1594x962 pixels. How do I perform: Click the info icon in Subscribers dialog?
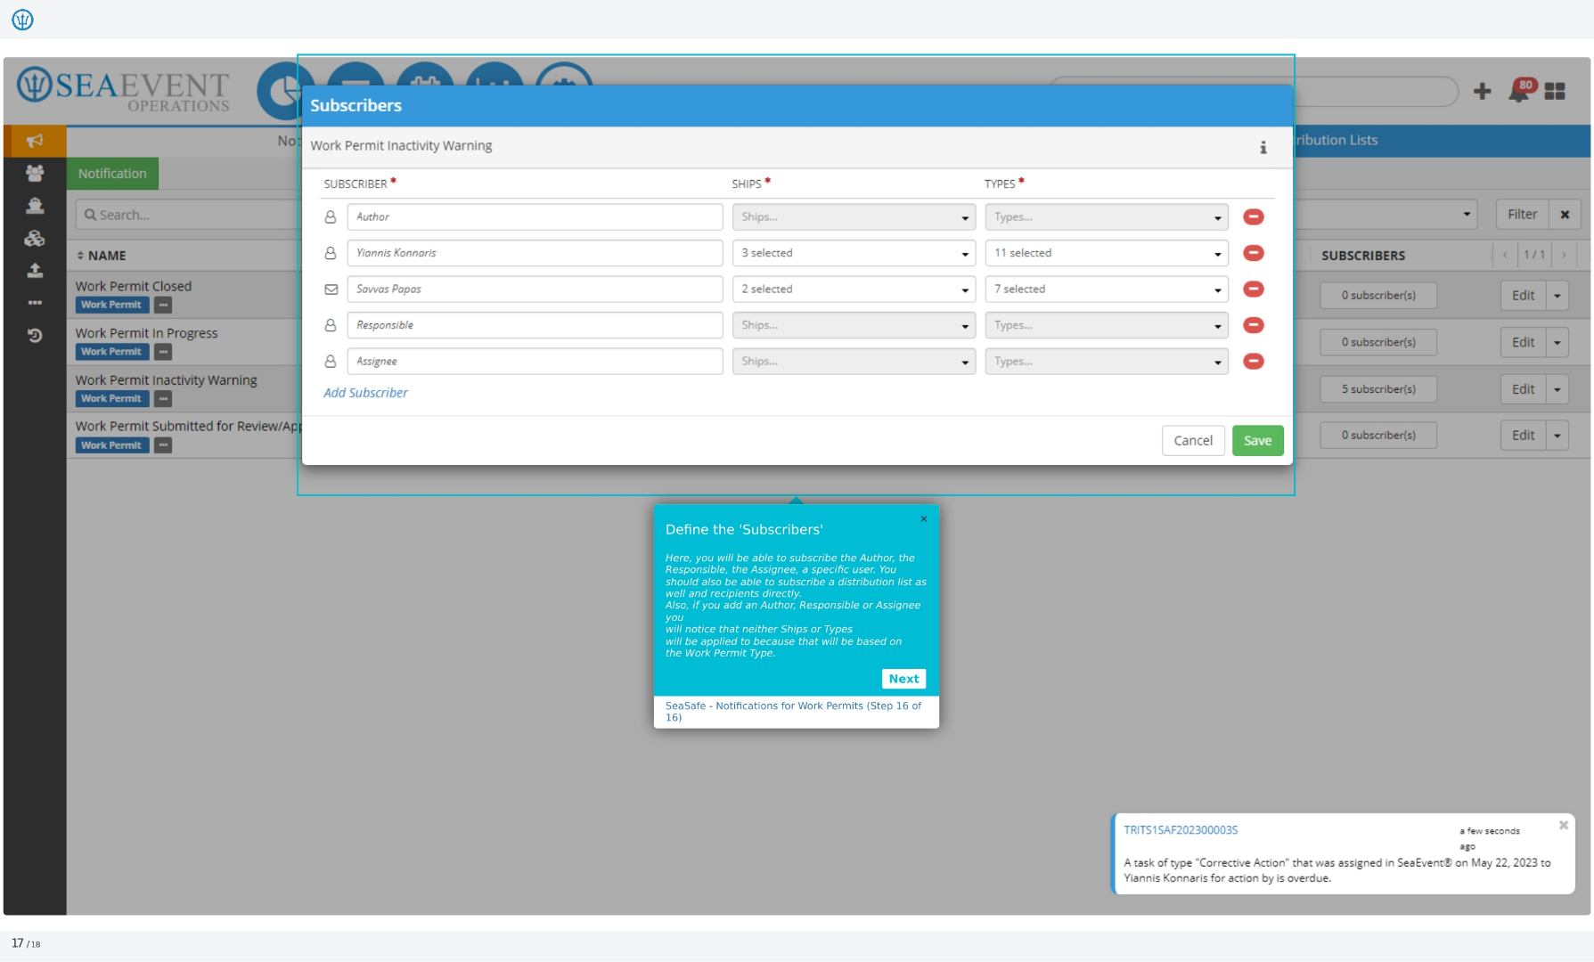point(1263,147)
